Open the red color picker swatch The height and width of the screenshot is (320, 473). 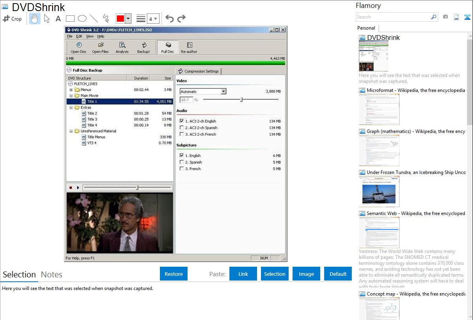click(x=120, y=19)
